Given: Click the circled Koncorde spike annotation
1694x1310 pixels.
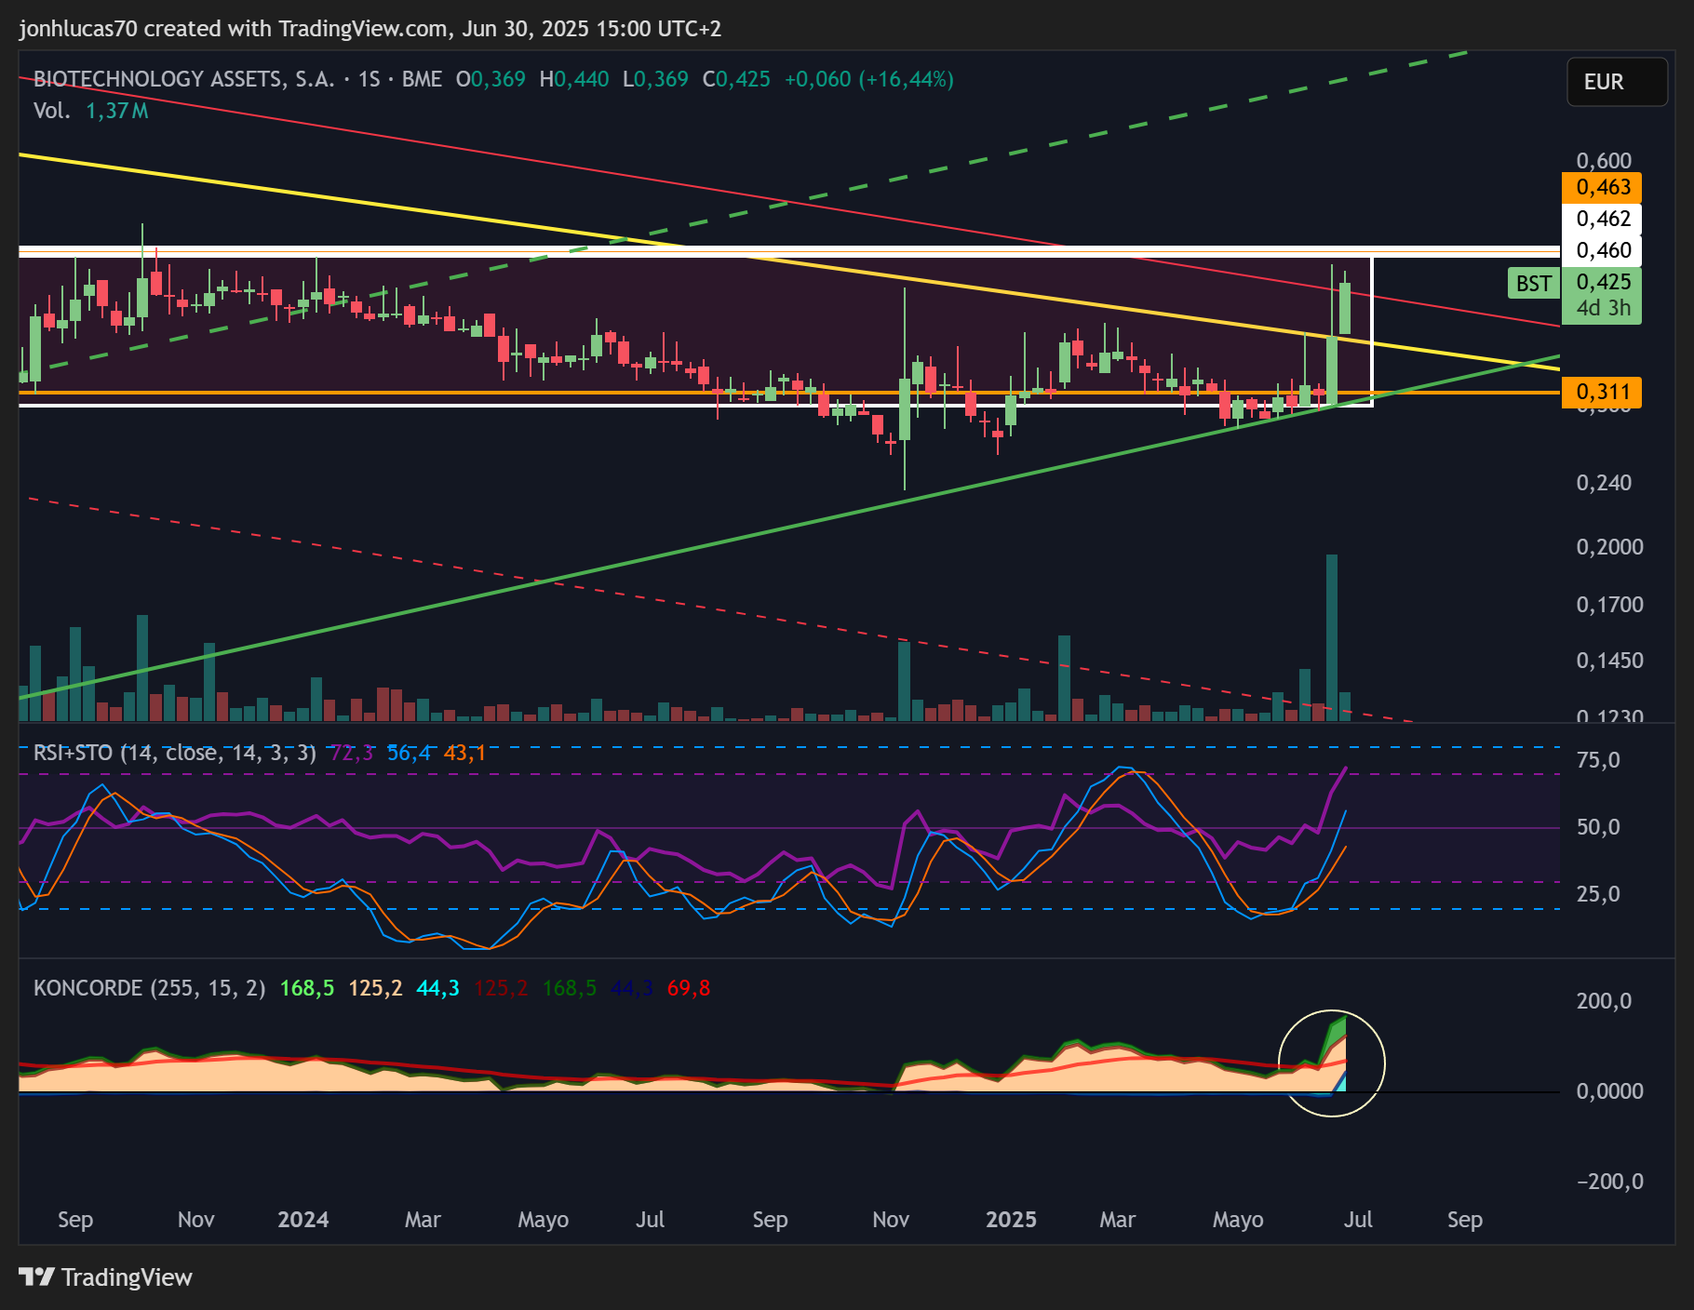Looking at the screenshot, I should [x=1332, y=1063].
